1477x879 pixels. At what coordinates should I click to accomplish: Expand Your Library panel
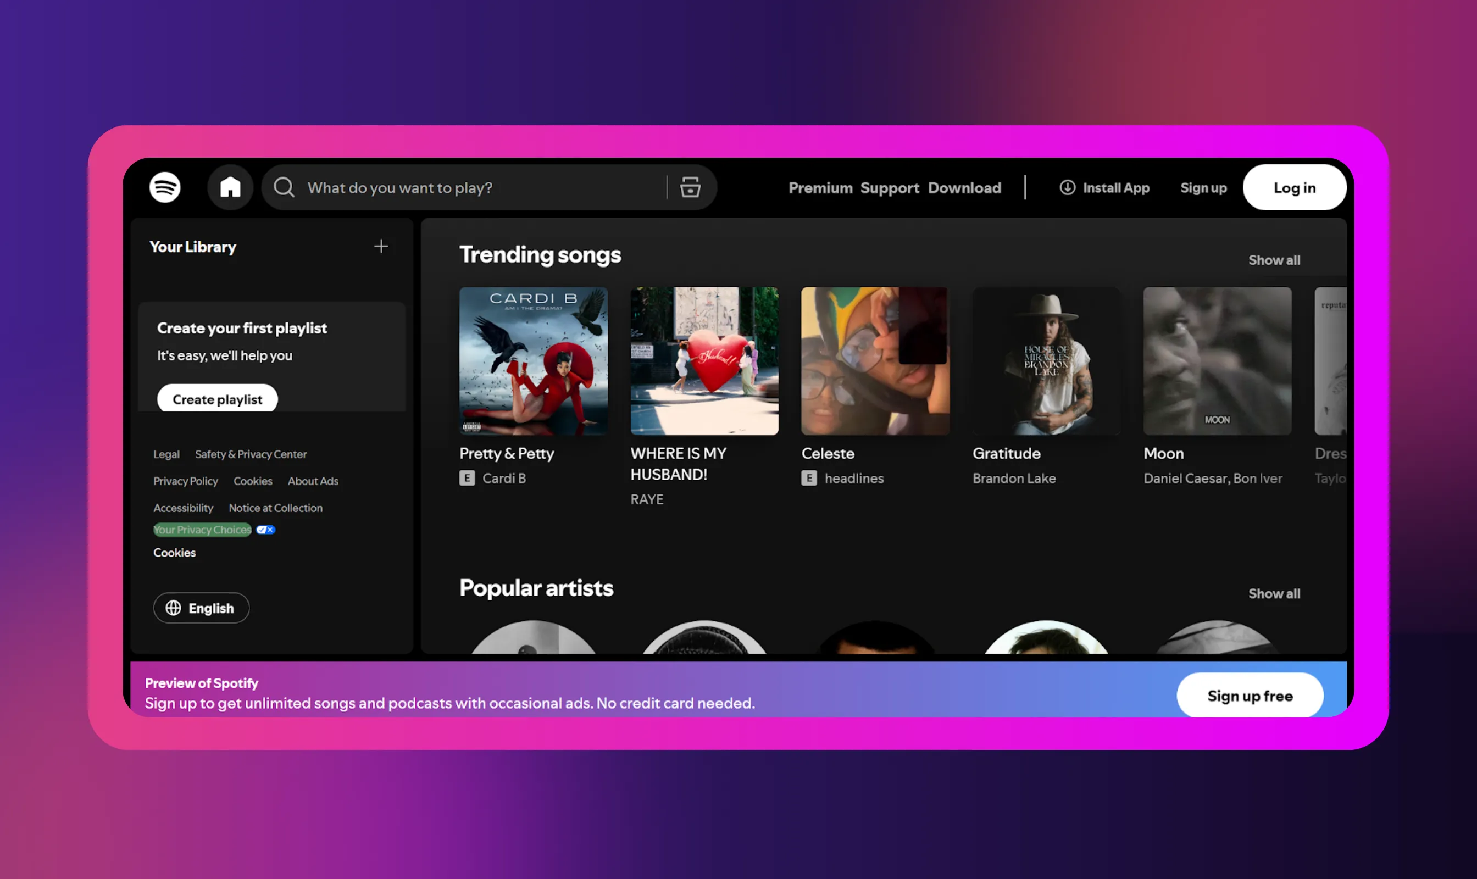coord(194,247)
